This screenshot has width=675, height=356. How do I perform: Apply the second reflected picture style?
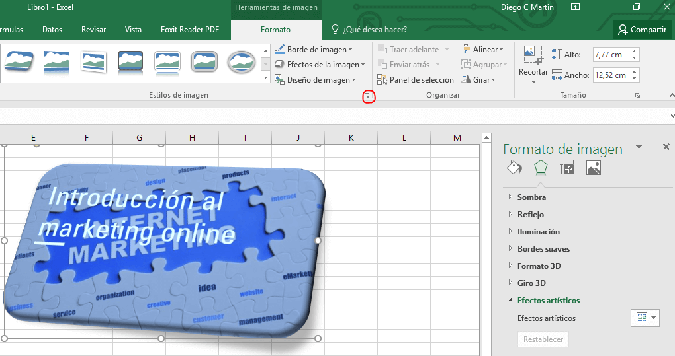[56, 62]
